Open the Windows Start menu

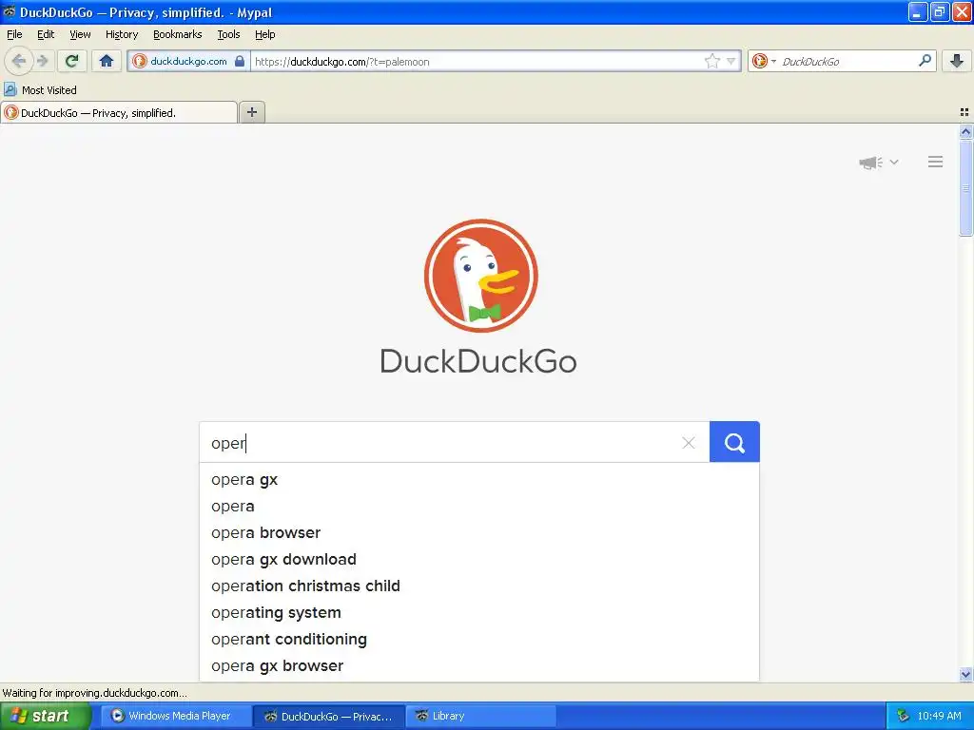(45, 716)
